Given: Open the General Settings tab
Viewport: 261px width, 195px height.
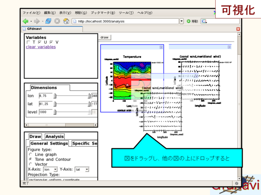Looking at the screenshot, I should coord(49,143).
